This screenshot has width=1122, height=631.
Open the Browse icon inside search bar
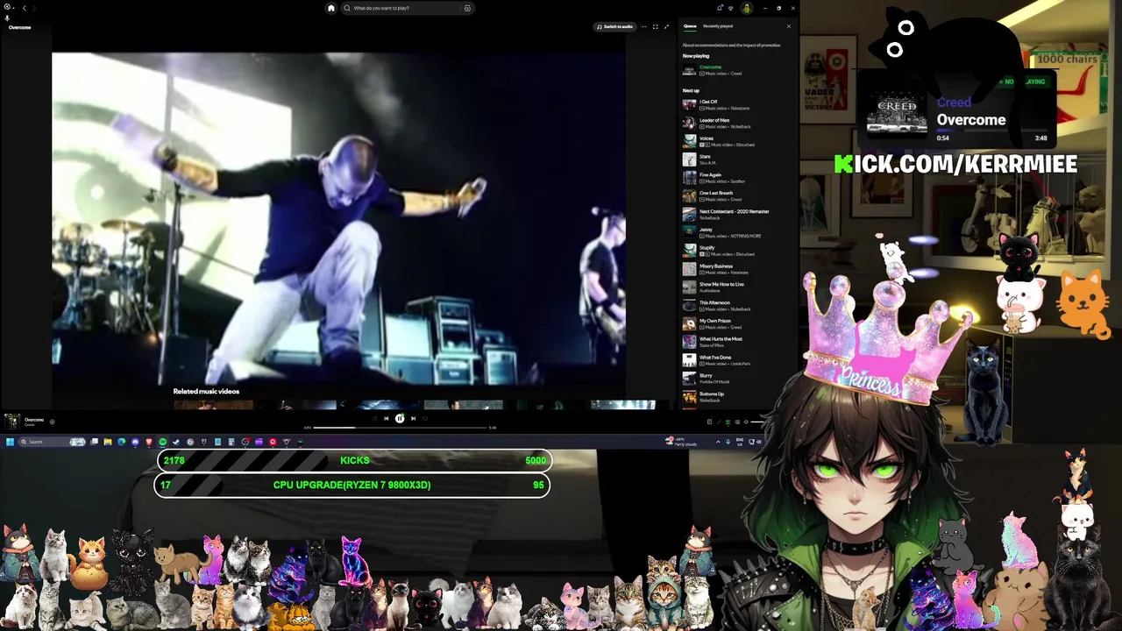[x=467, y=8]
